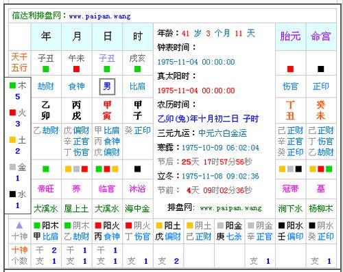Click 涧下水 in the 胎元 column
The height and width of the screenshot is (272, 343).
tap(290, 209)
